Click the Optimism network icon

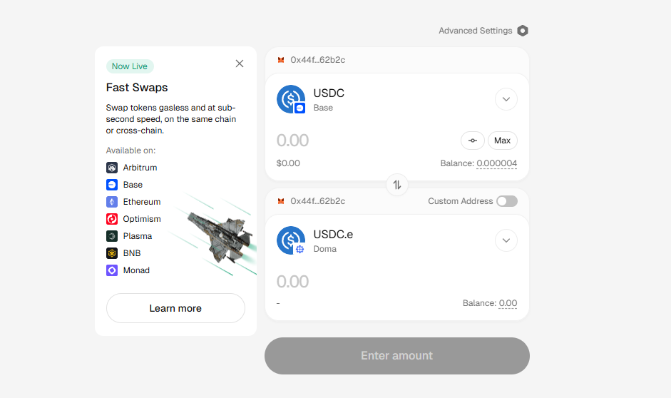coord(112,219)
